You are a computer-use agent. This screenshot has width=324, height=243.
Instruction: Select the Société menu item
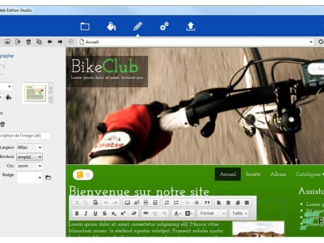[253, 174]
